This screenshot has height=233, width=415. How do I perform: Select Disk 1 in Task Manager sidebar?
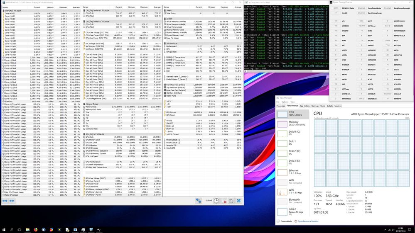pos(292,143)
